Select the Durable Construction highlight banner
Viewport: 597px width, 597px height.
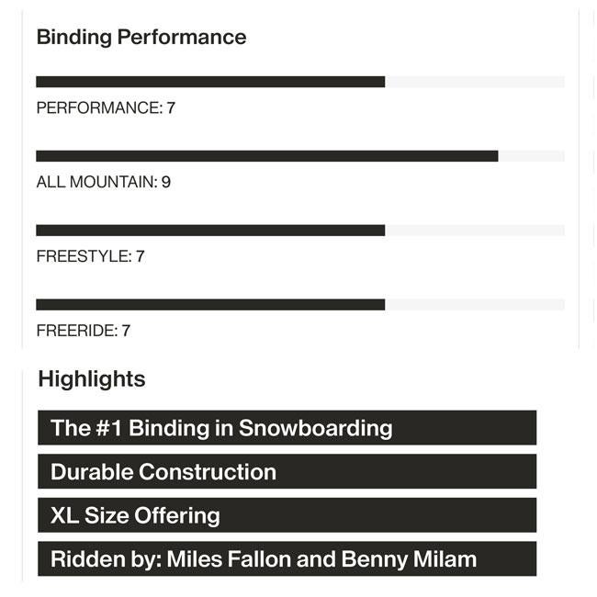(287, 472)
